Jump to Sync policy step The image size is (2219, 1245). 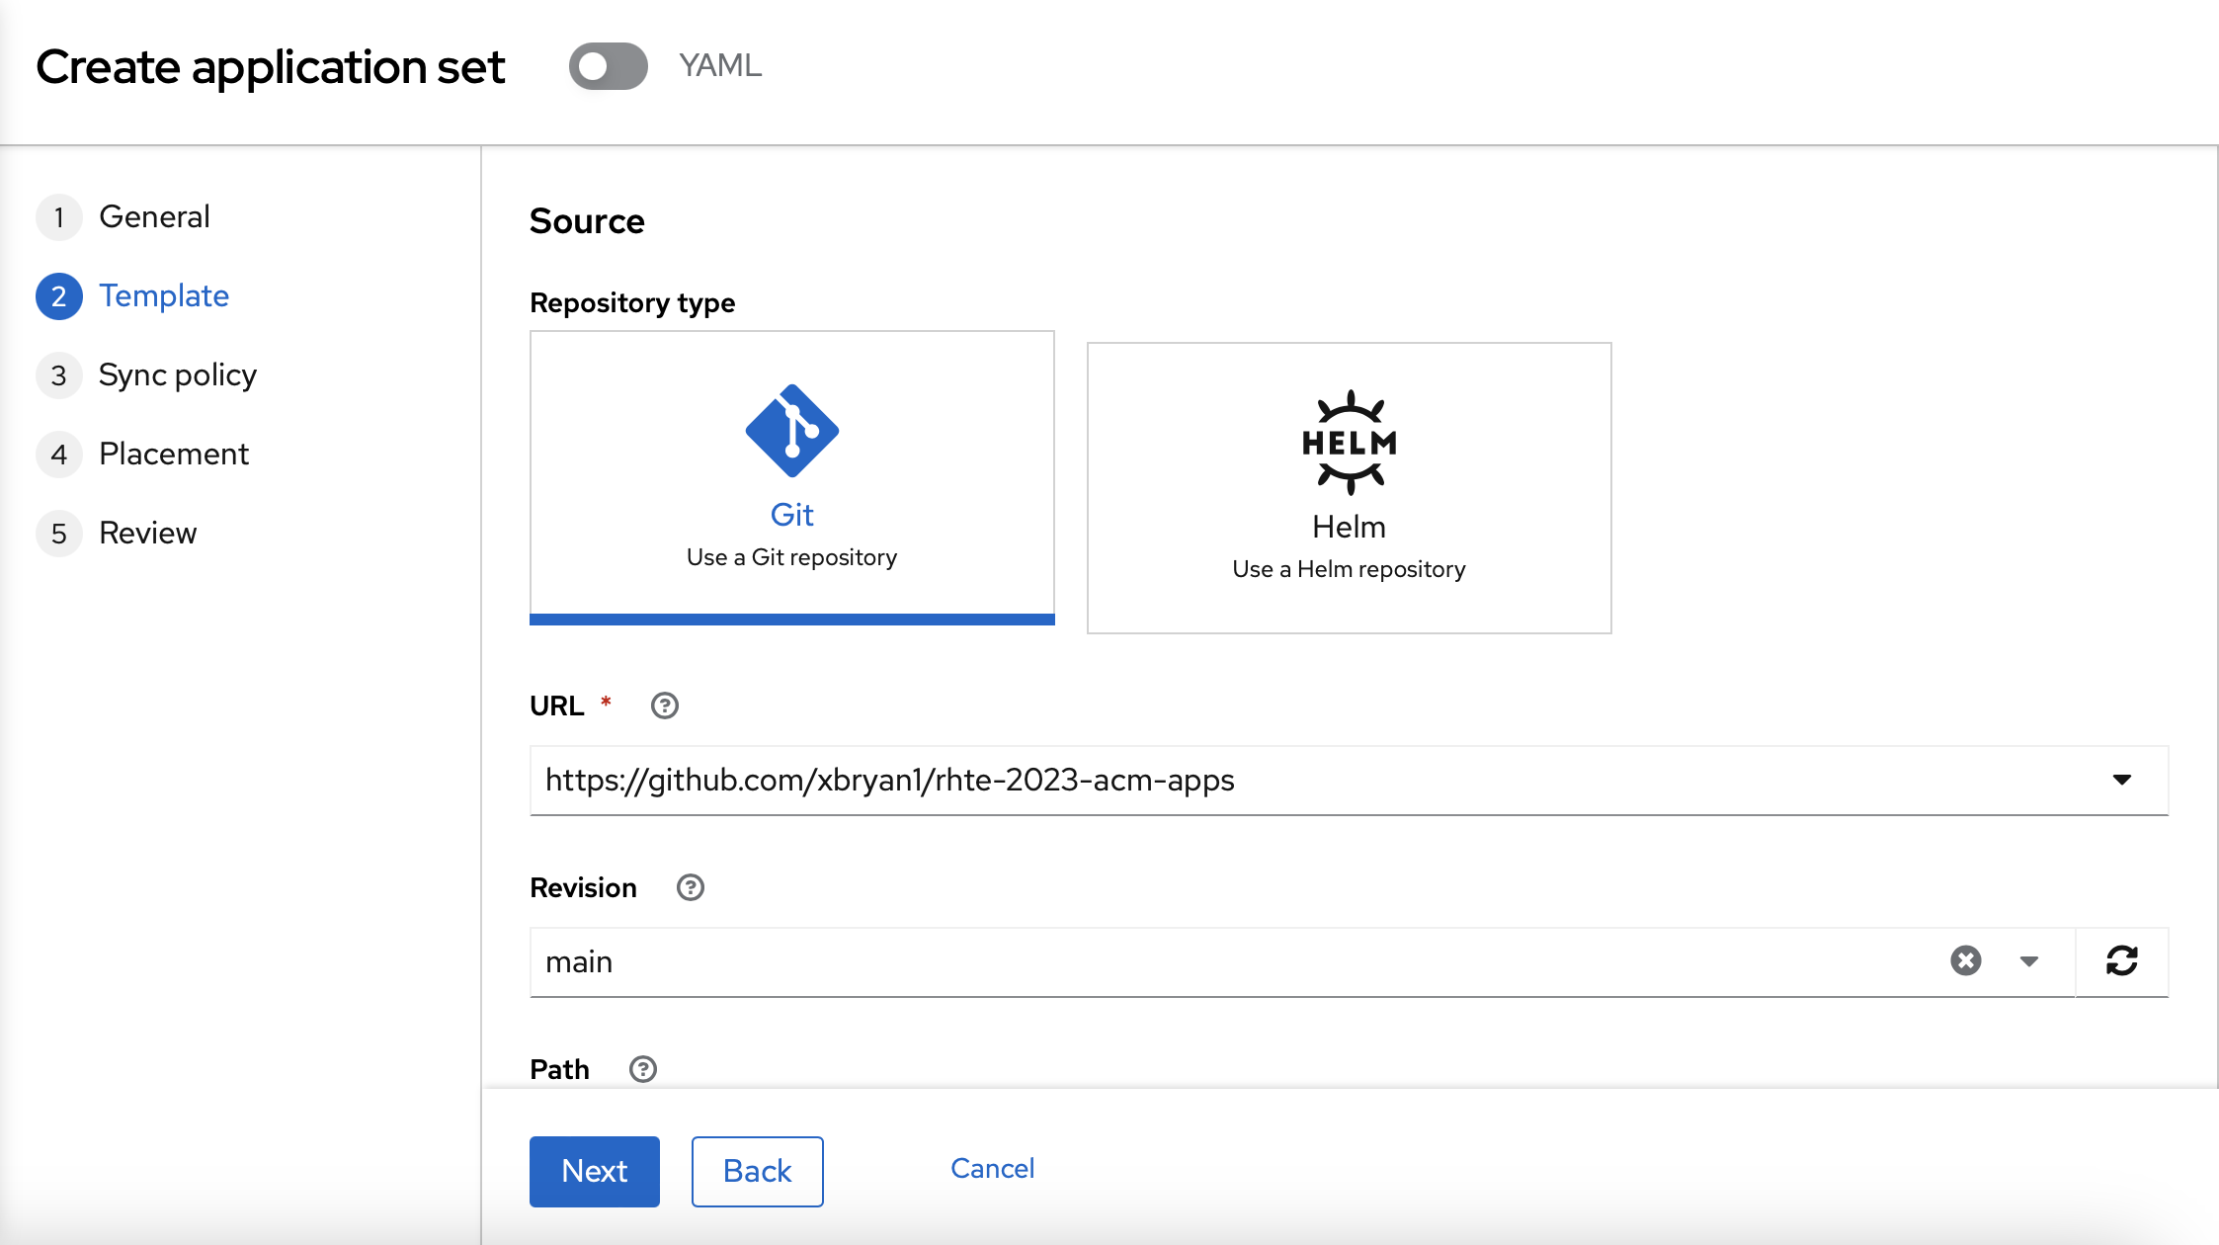point(147,374)
